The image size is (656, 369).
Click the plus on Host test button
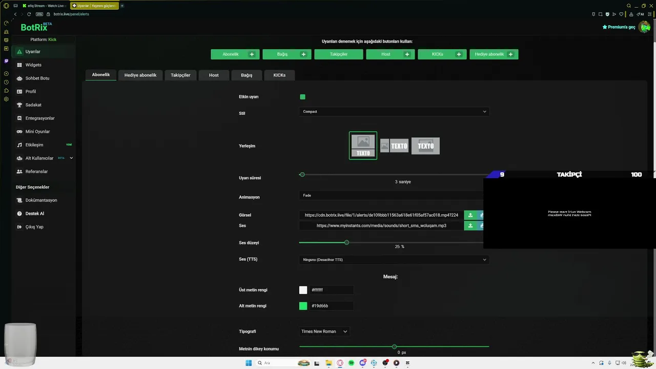[x=407, y=54]
